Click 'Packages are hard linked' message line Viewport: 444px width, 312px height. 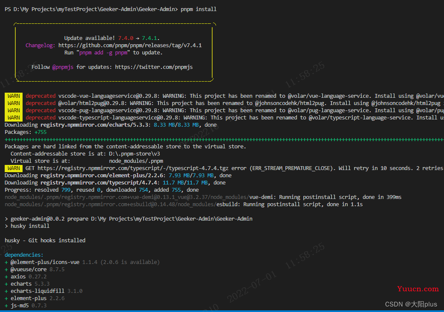pos(125,147)
